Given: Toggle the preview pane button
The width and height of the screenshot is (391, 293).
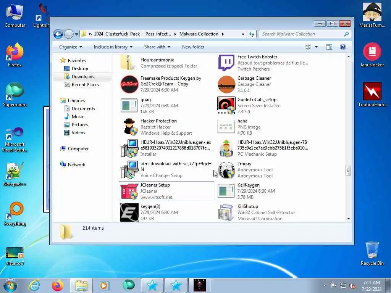Looking at the screenshot, I should point(329,47).
